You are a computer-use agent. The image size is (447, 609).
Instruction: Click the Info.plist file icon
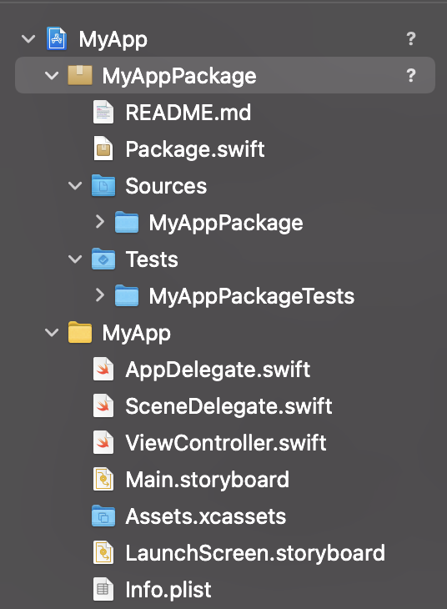(x=103, y=589)
